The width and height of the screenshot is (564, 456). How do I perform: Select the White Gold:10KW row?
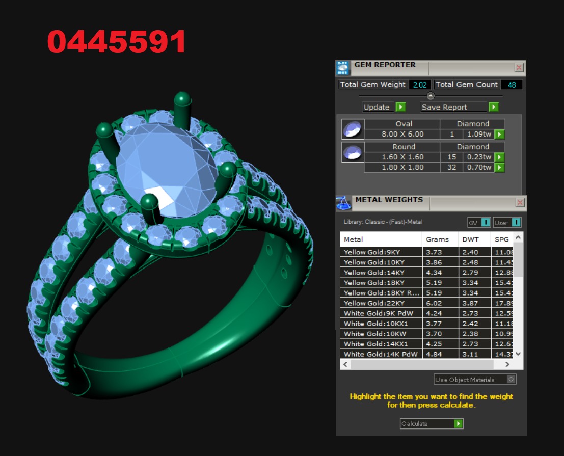point(426,334)
